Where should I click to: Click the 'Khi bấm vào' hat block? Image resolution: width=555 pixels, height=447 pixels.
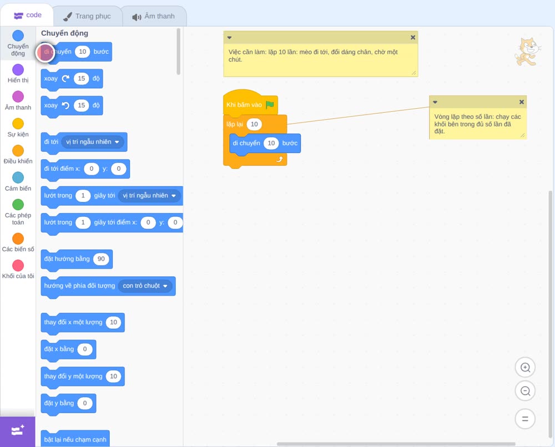pyautogui.click(x=250, y=104)
